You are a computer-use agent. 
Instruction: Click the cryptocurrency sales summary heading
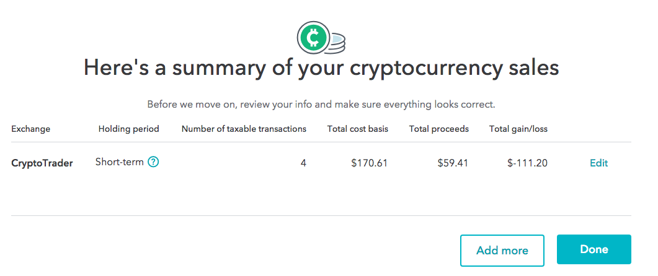tap(321, 68)
